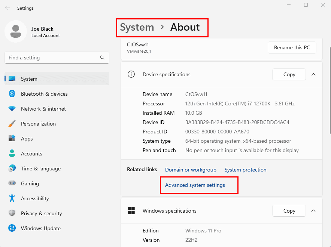The width and height of the screenshot is (331, 247).
Task: Click the vertical scrollbar thumb
Action: (330, 90)
